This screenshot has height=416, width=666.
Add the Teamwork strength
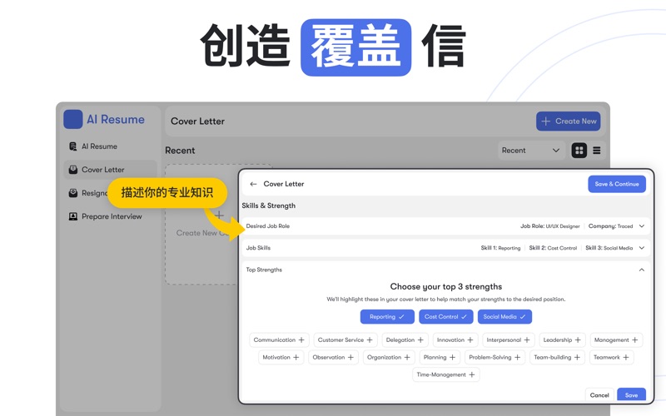612,358
